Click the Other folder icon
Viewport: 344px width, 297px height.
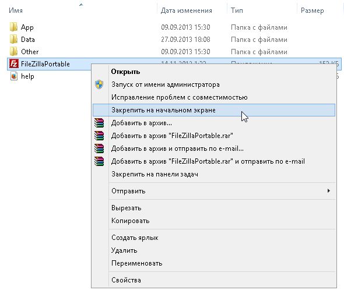pyautogui.click(x=13, y=52)
